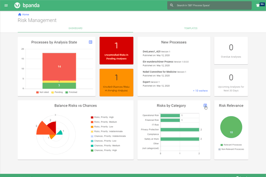Click the Compliance category label

pos(153,134)
